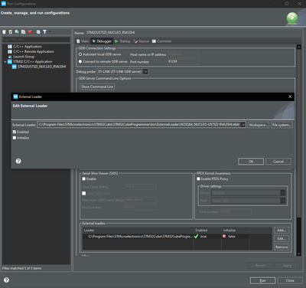Click the File system... button
This screenshot has width=306, height=288.
tap(282, 125)
